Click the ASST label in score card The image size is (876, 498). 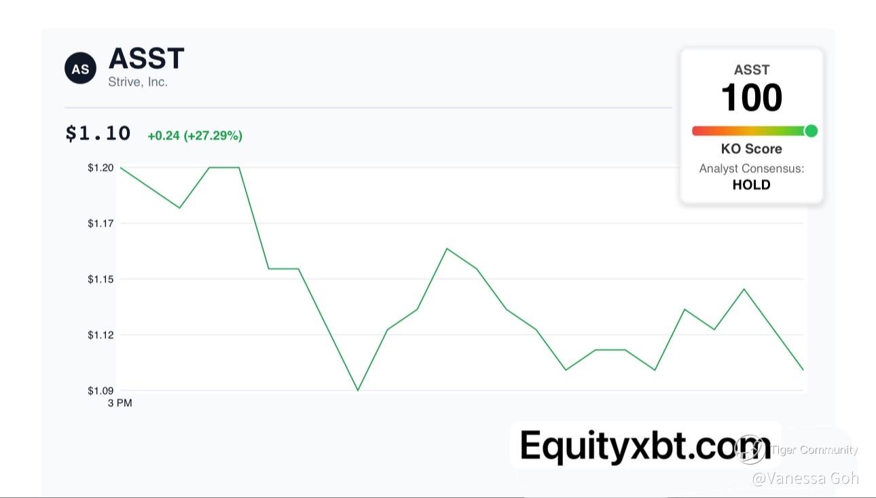(752, 69)
